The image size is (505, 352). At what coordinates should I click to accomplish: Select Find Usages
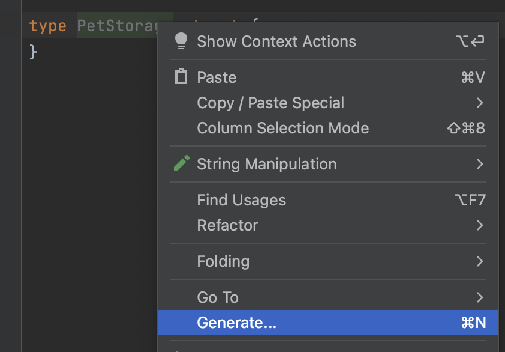(x=241, y=200)
